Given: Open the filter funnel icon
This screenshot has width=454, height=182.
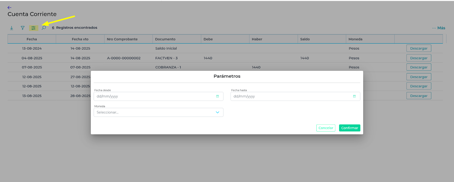Looking at the screenshot, I should (x=22, y=28).
